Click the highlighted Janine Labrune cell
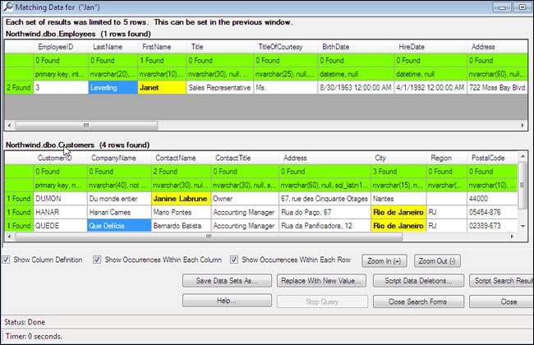Viewport: 534px width, 345px height. point(180,198)
